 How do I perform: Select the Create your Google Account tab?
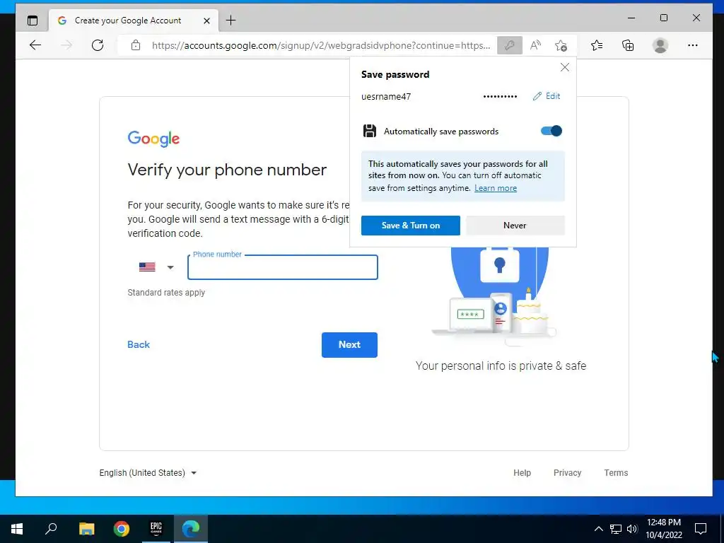pyautogui.click(x=134, y=21)
